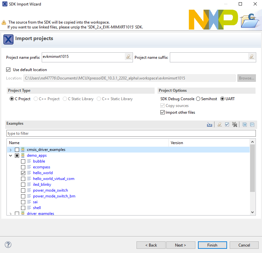
Task: Disable Import other files option
Action: [x=163, y=112]
